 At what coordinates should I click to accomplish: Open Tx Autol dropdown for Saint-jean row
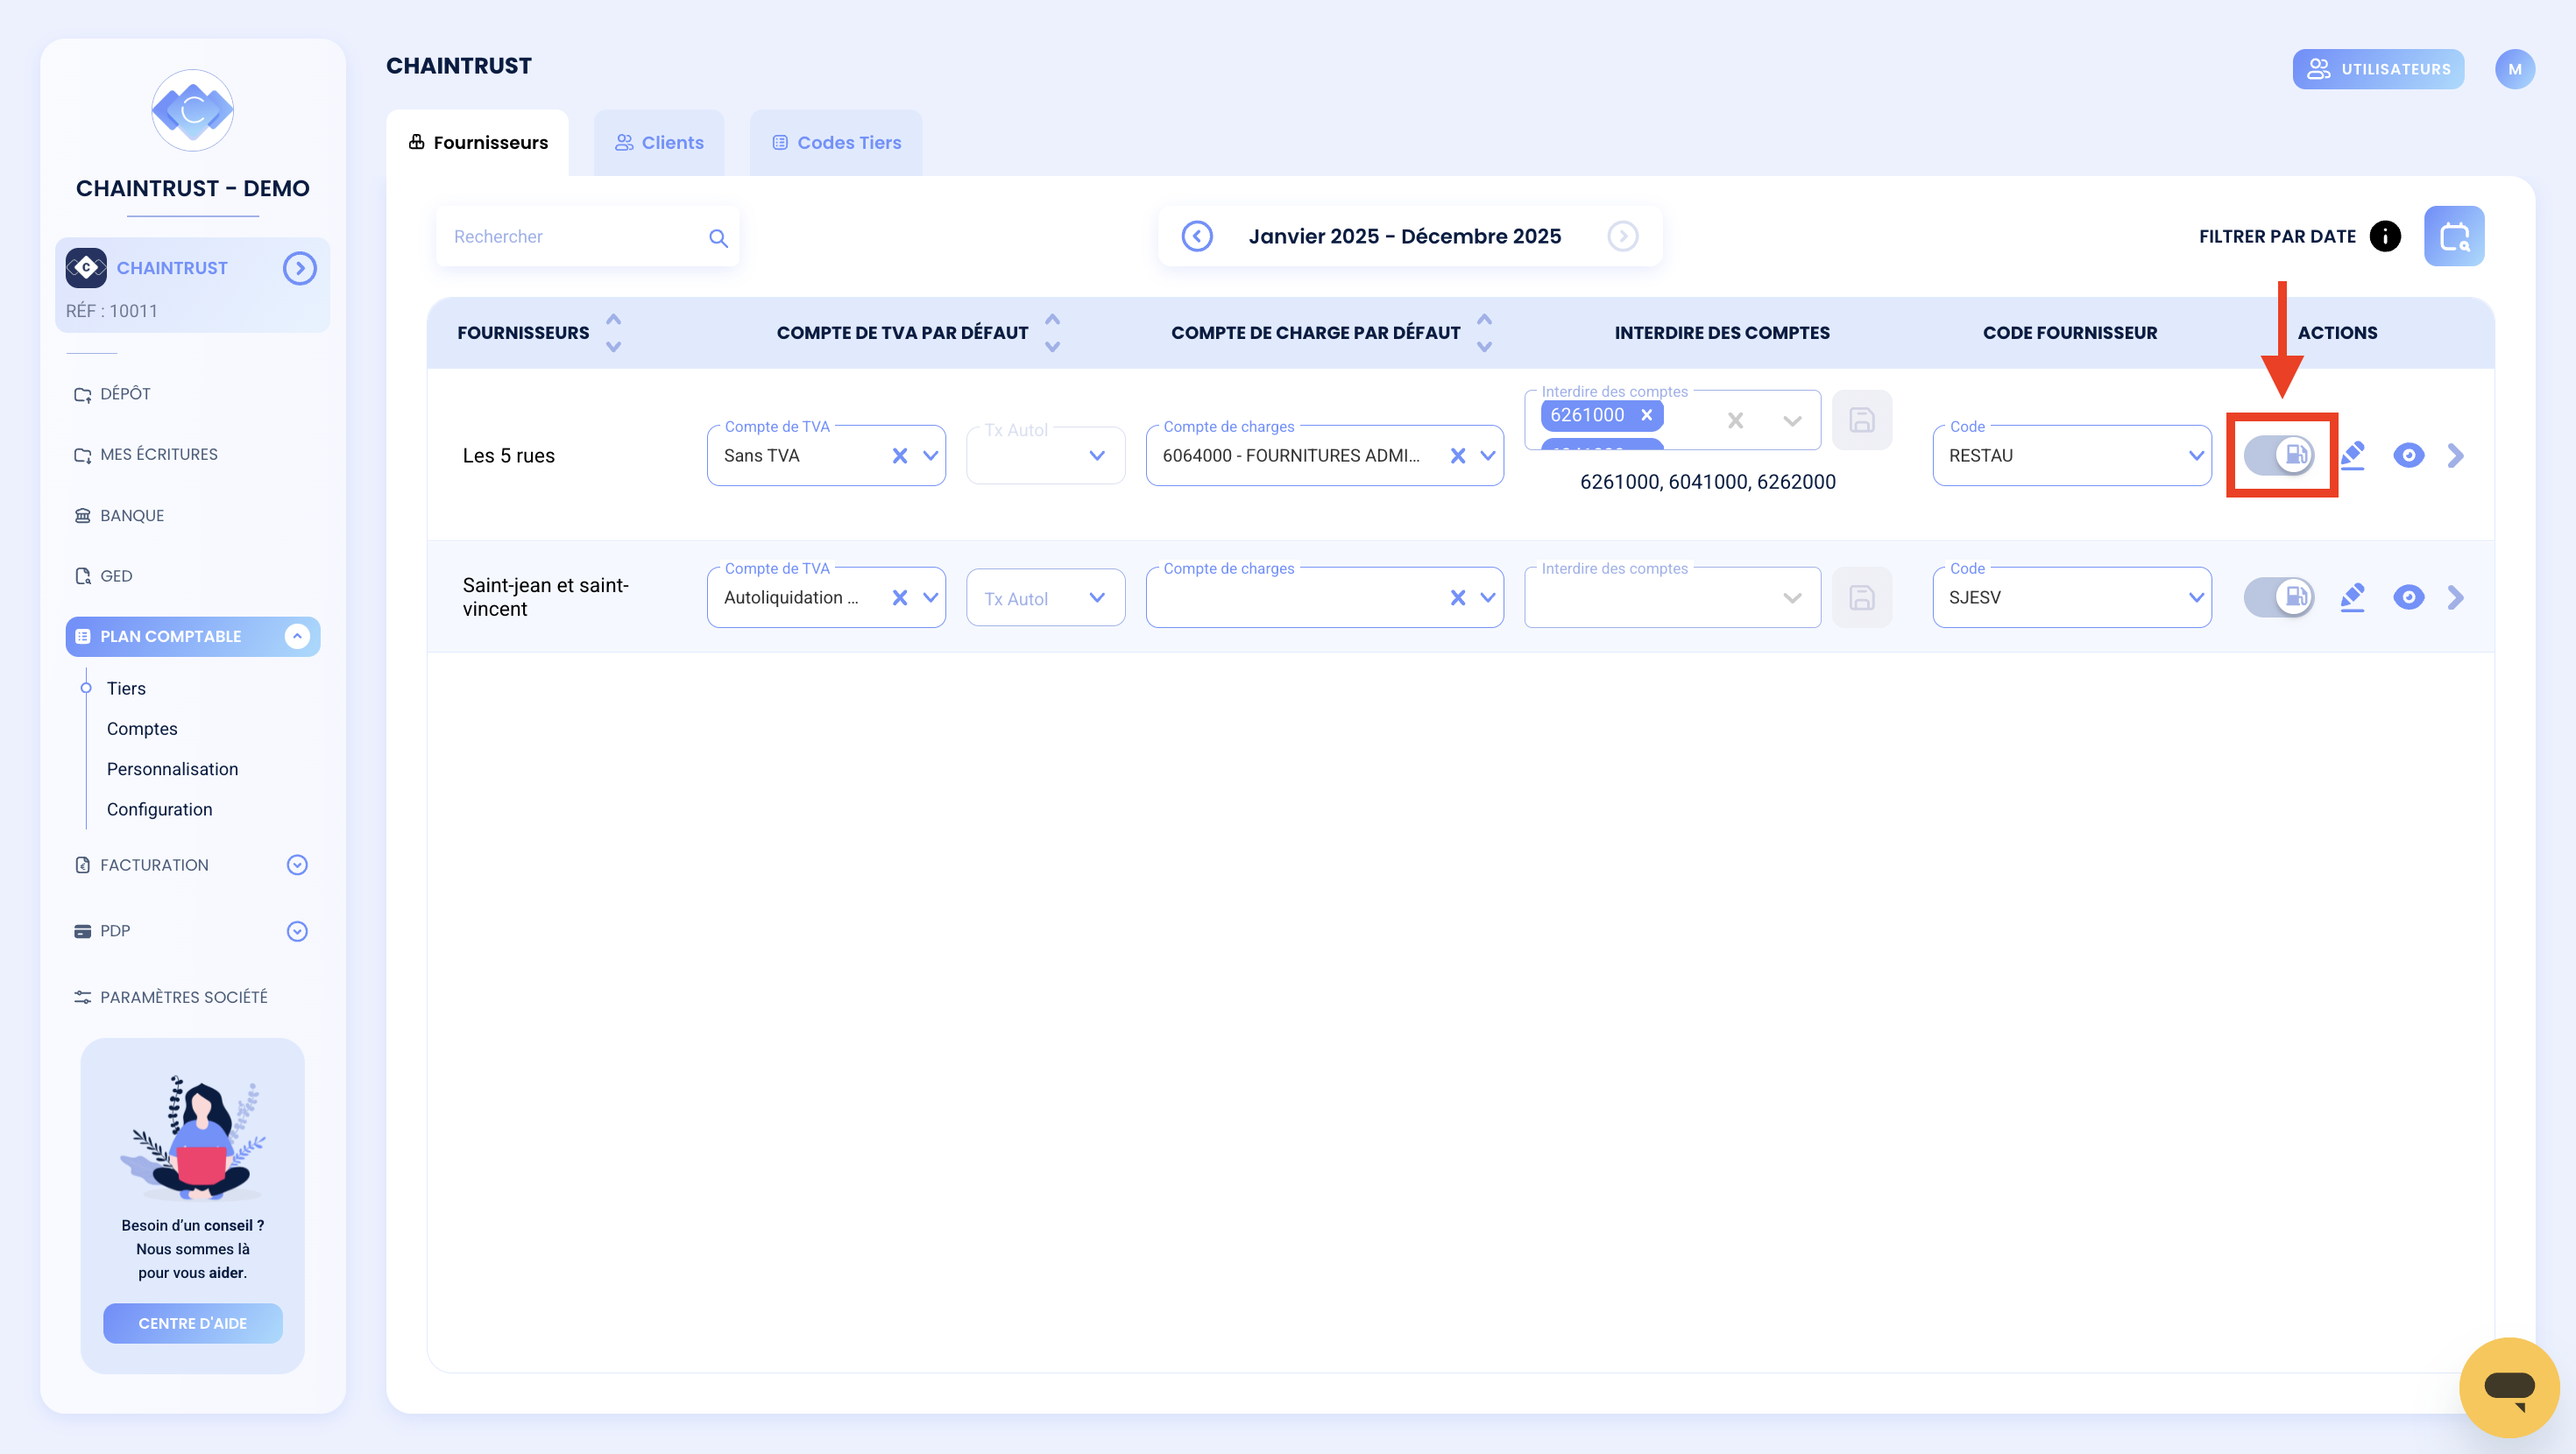[x=1097, y=598]
